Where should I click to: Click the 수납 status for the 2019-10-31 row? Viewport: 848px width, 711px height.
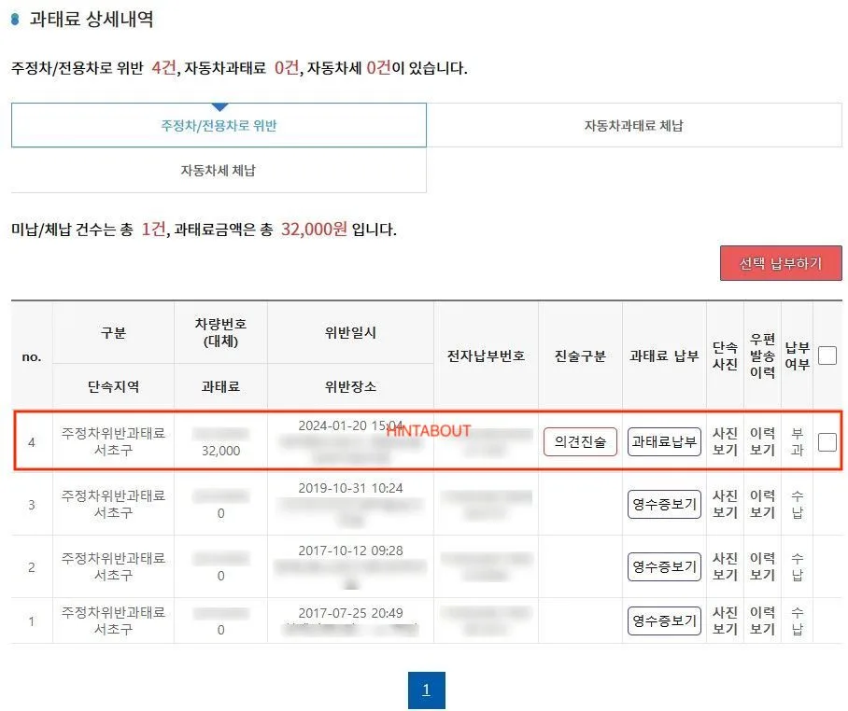pos(797,504)
